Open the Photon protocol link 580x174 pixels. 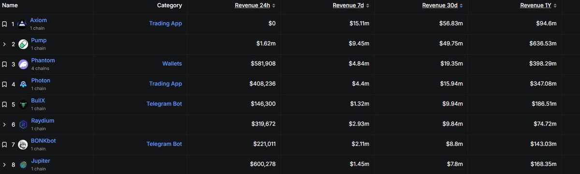pos(40,81)
